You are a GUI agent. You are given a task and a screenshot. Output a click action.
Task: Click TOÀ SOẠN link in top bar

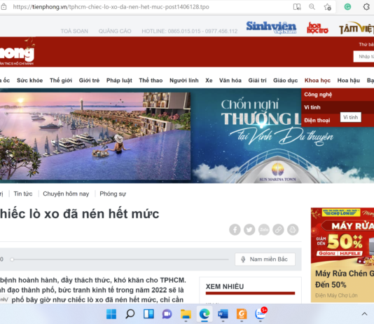[74, 31]
